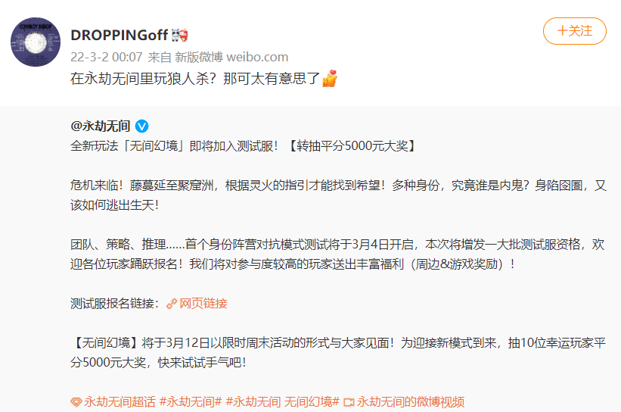Click the diamond super-topic icon
This screenshot has height=412, width=621.
[76, 402]
